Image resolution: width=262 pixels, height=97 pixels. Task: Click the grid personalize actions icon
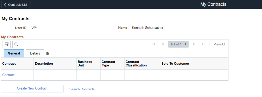pos(7,44)
